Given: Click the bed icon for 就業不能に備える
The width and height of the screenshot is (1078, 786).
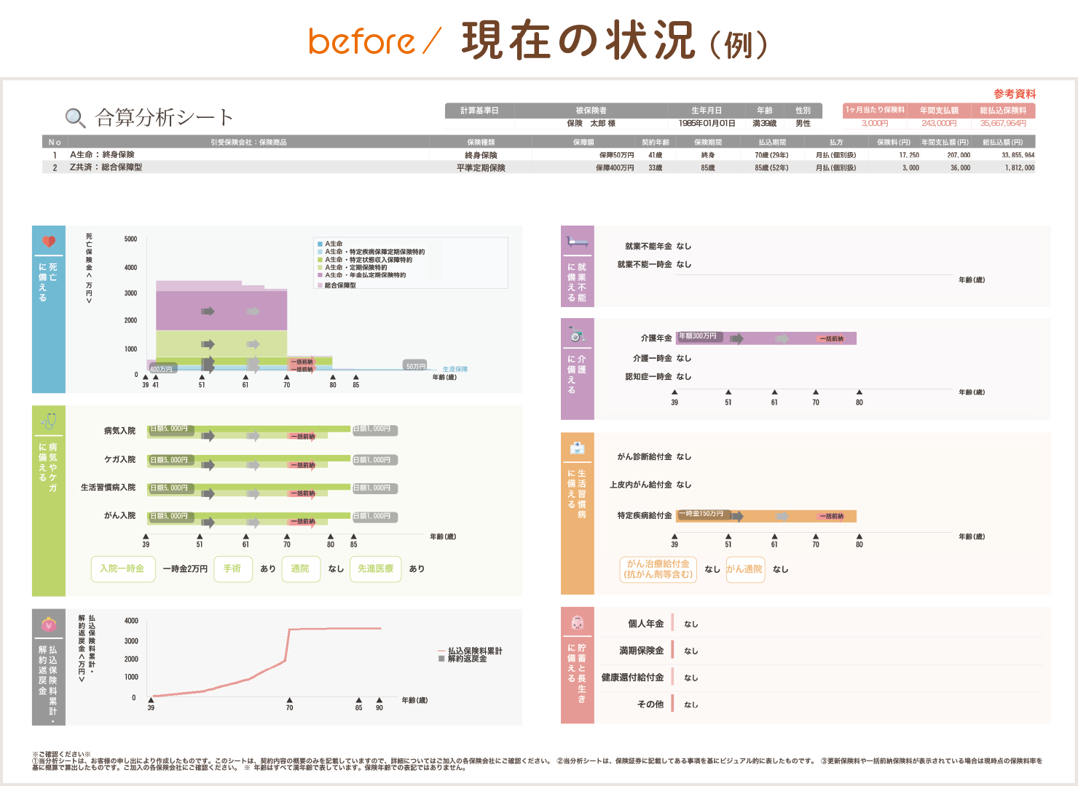Looking at the screenshot, I should point(577,241).
